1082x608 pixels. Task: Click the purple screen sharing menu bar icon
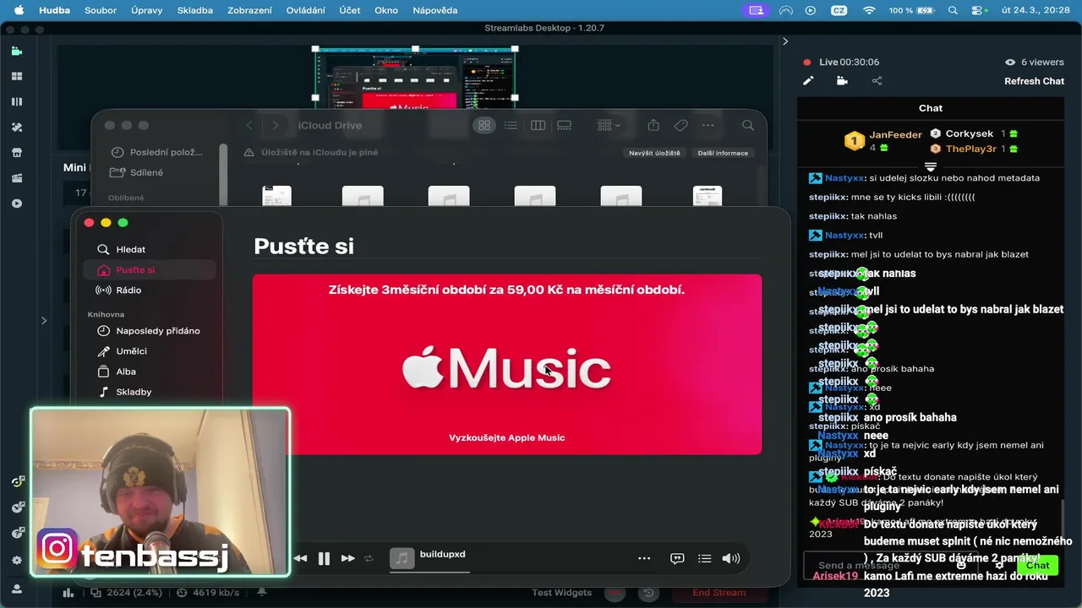coord(756,10)
